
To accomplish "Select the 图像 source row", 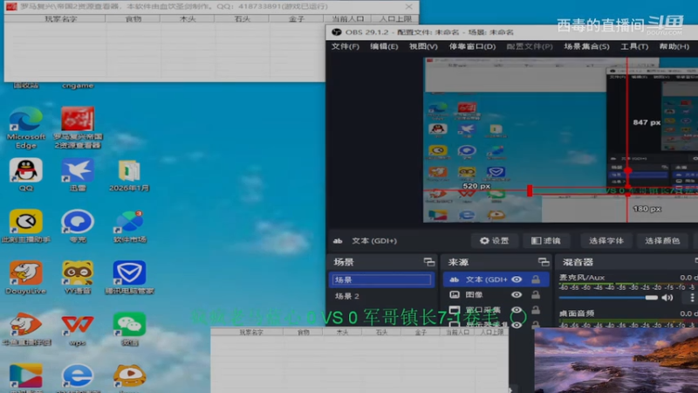I will (x=496, y=294).
